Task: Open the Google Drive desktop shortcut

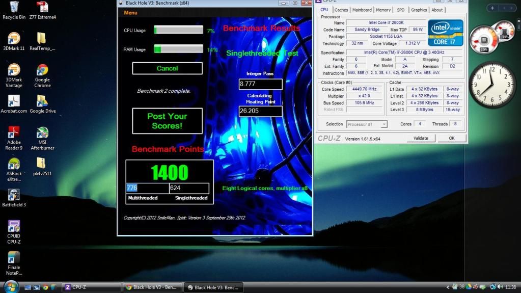Action: click(43, 104)
